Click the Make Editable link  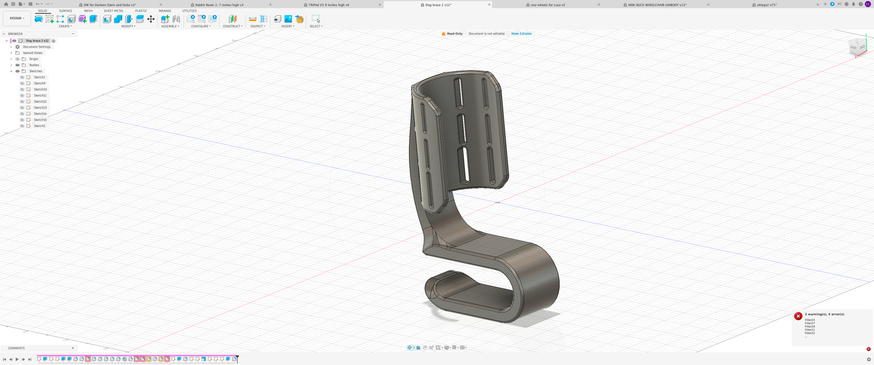[521, 34]
